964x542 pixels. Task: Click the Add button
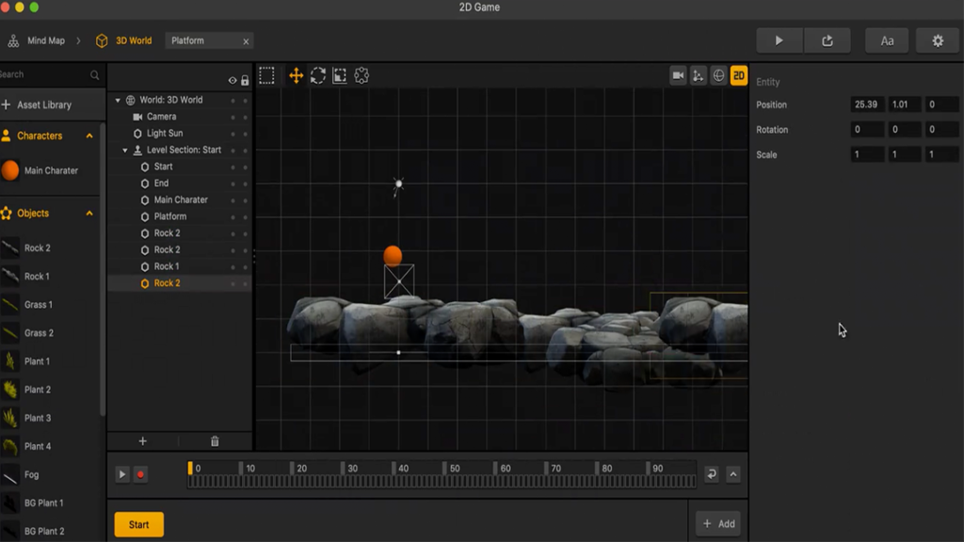click(x=717, y=524)
